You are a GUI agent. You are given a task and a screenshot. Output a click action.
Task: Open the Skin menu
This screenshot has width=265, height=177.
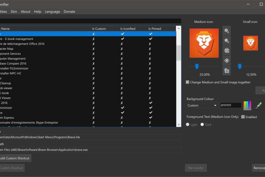(14, 11)
